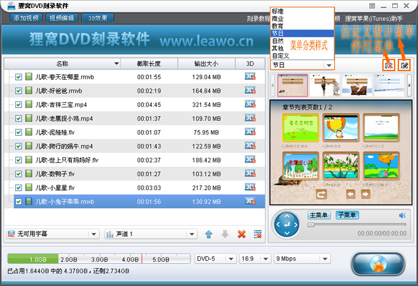
Task: Select 标准 in the category list
Action: (302, 12)
